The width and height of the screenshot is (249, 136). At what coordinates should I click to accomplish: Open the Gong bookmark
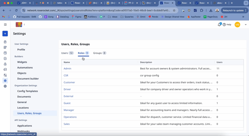[x=49, y=17]
